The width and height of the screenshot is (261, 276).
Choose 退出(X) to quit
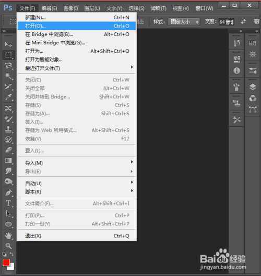pos(76,236)
